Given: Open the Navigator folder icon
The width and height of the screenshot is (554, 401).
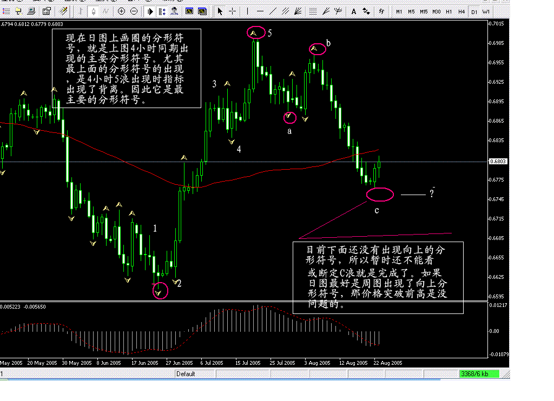Looking at the screenshot, I should [x=19, y=11].
